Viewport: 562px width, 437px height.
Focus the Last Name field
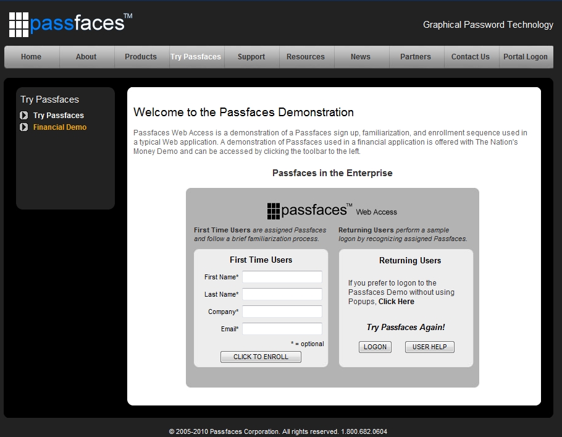pyautogui.click(x=282, y=294)
